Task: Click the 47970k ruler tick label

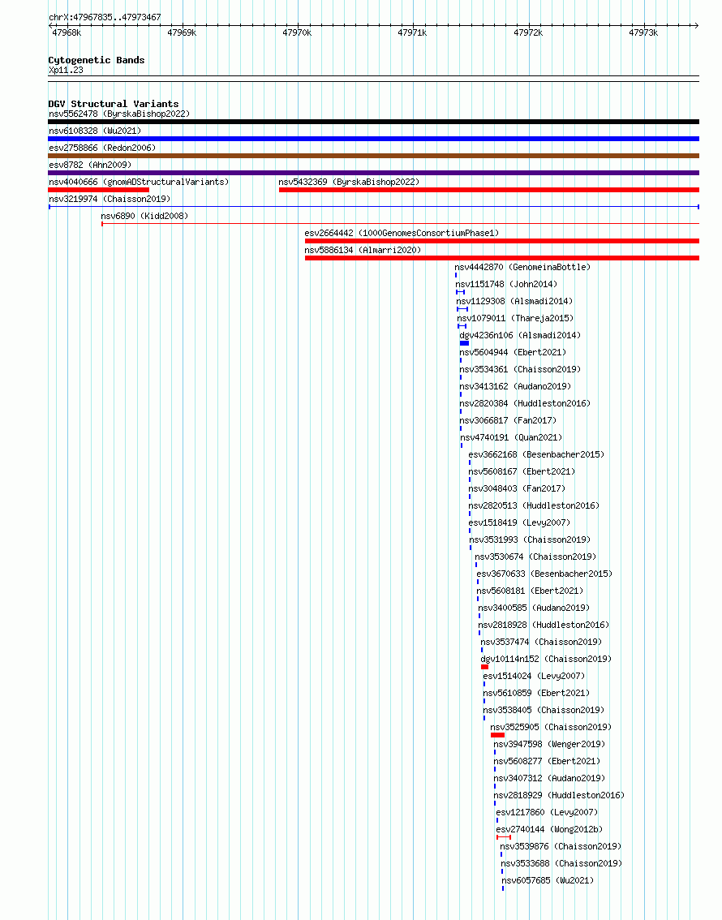Action: tap(297, 32)
